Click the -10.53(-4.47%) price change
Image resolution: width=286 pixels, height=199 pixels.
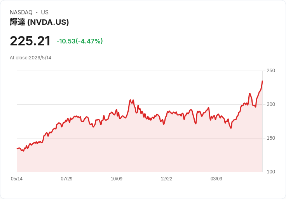(80, 41)
